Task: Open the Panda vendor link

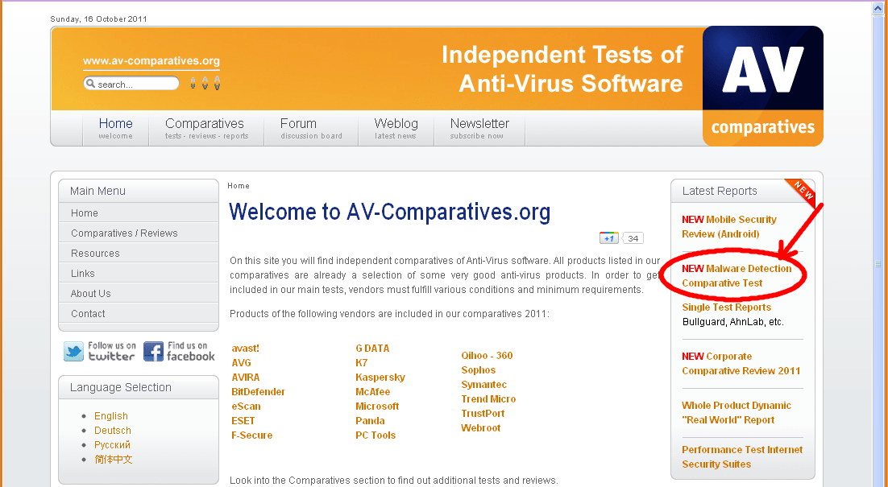Action: click(371, 421)
